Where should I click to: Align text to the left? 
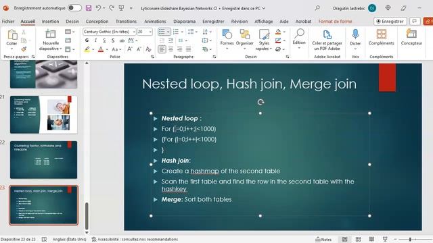click(162, 49)
